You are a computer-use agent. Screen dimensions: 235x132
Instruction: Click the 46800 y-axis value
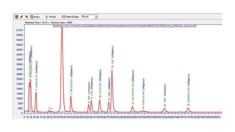pyautogui.click(x=19, y=50)
